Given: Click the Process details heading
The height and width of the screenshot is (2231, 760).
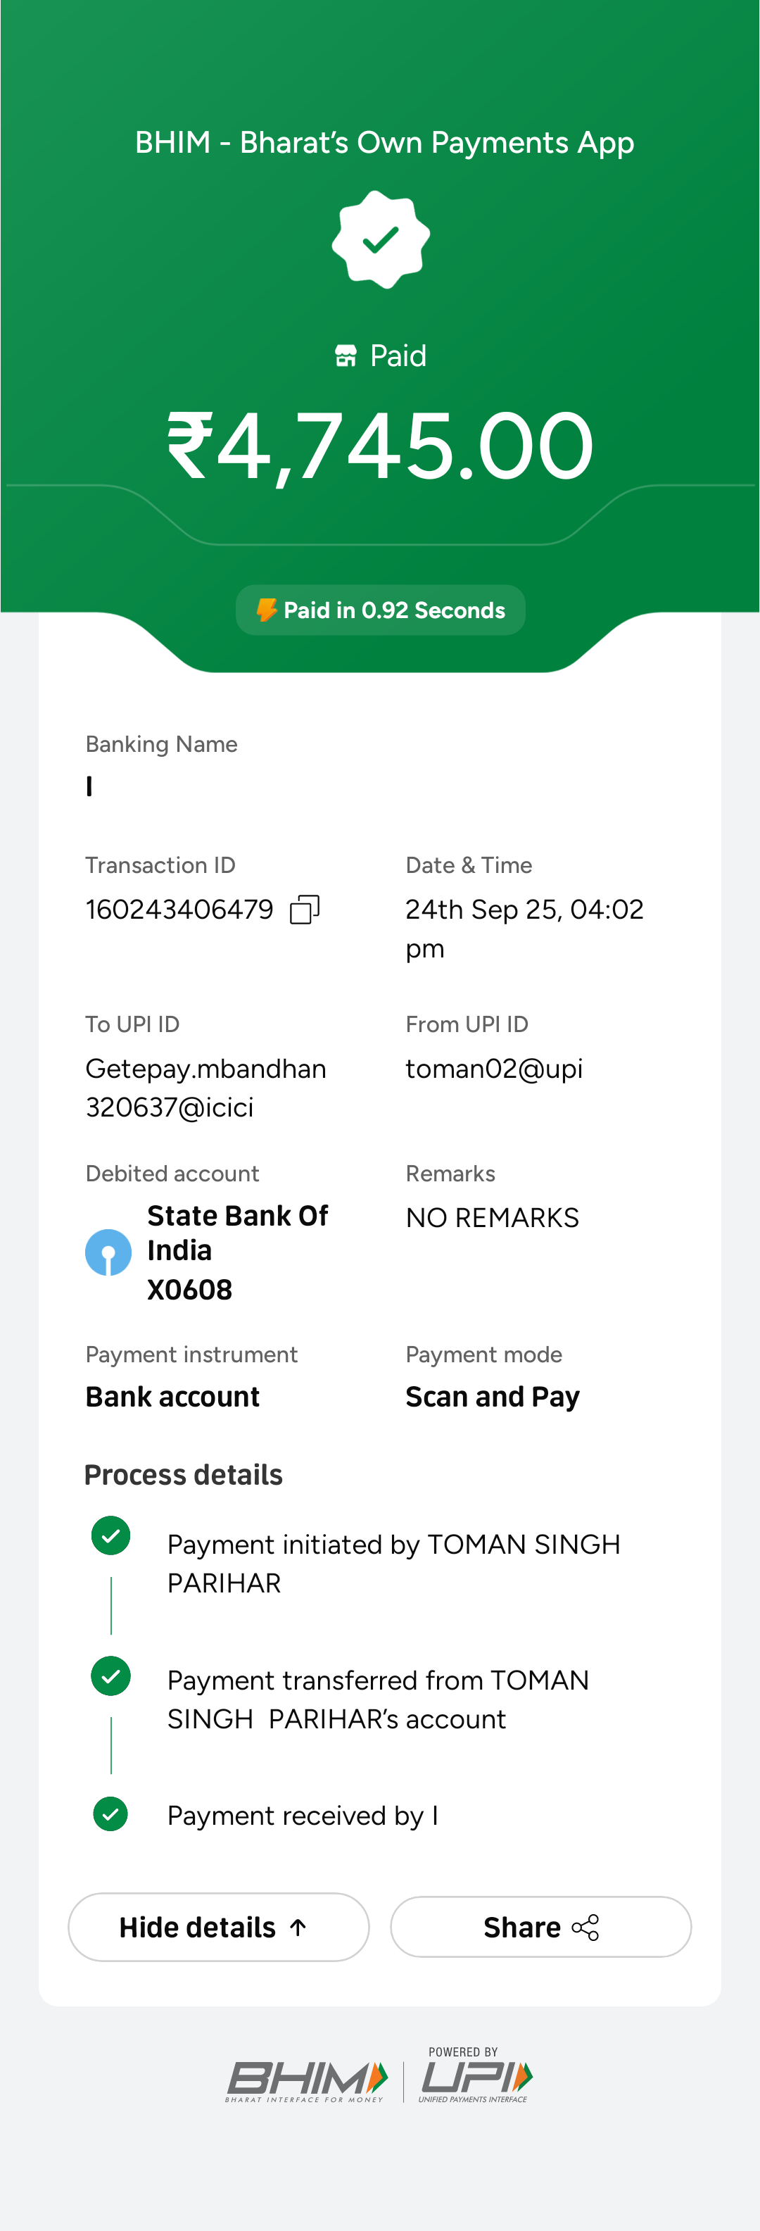Looking at the screenshot, I should click(184, 1475).
